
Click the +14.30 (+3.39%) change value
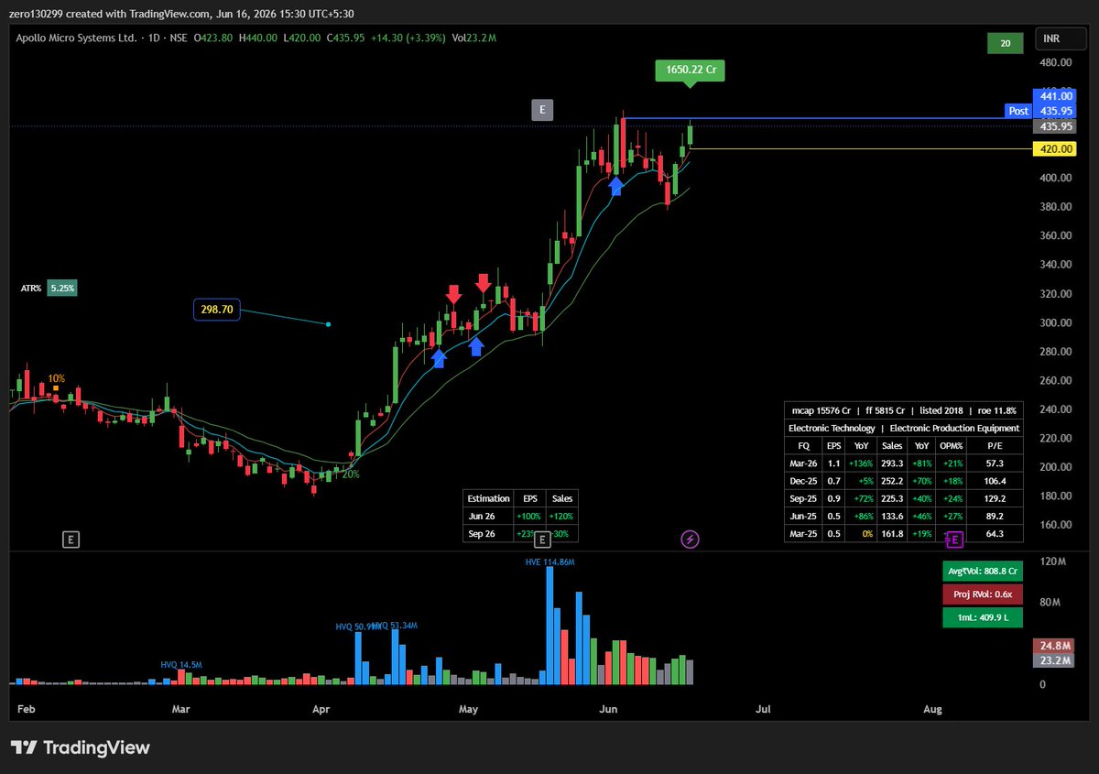point(408,38)
